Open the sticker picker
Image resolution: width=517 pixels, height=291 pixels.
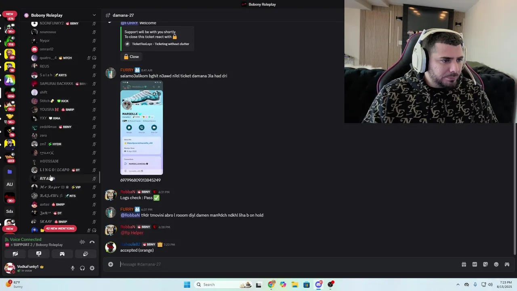point(485,264)
